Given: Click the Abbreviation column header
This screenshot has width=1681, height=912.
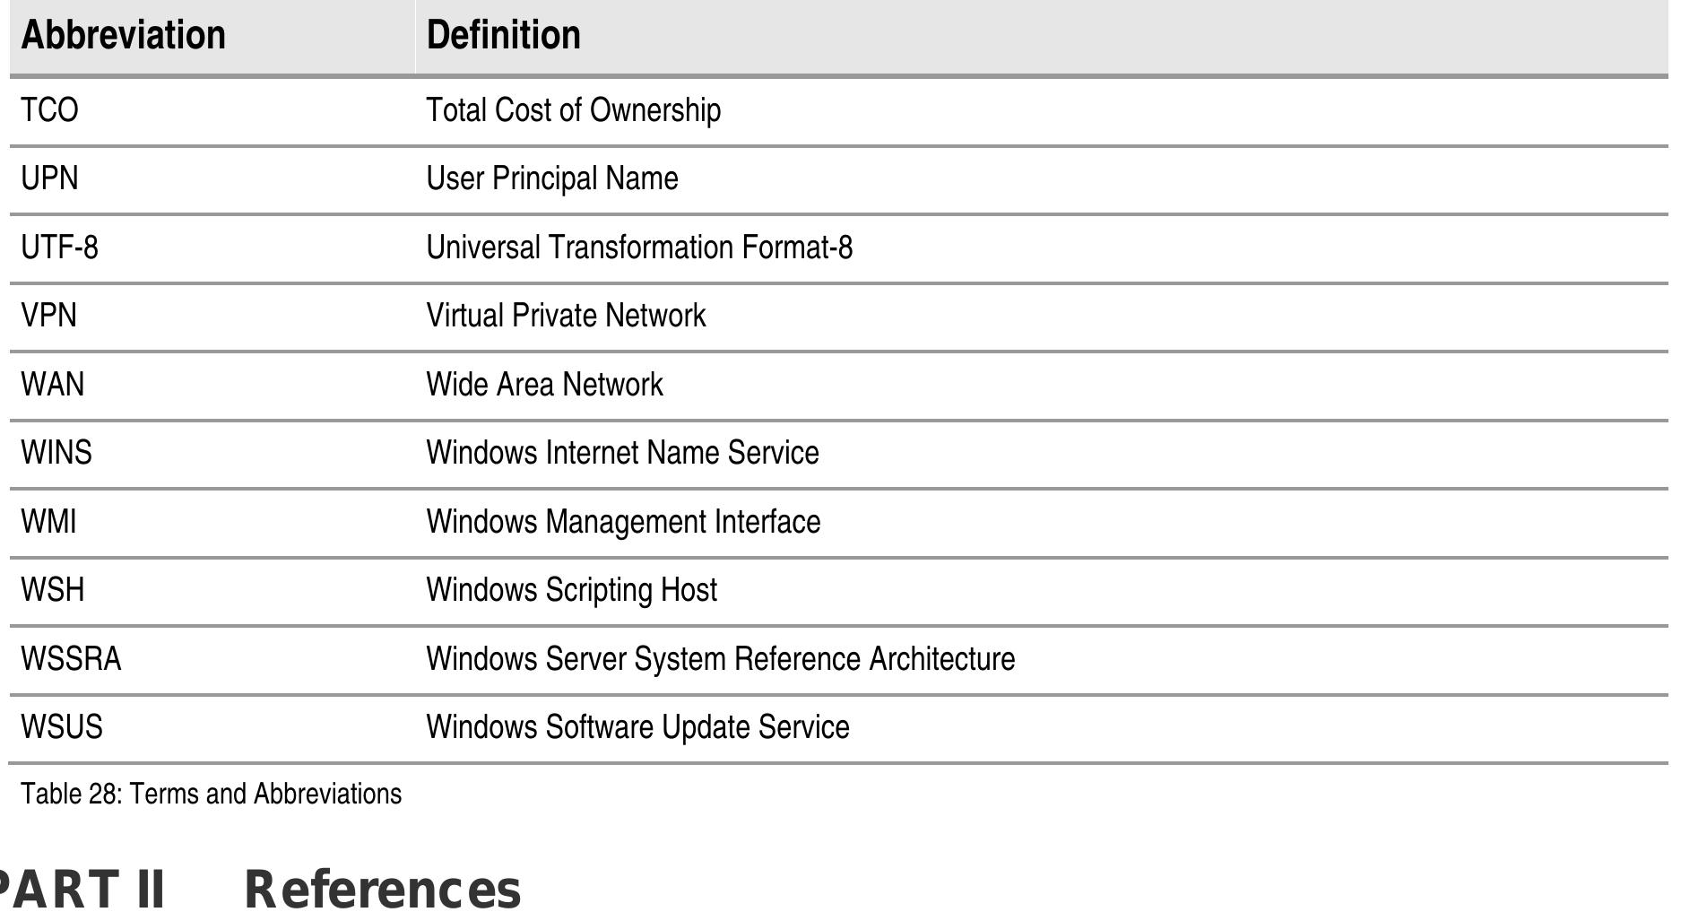Looking at the screenshot, I should [124, 36].
